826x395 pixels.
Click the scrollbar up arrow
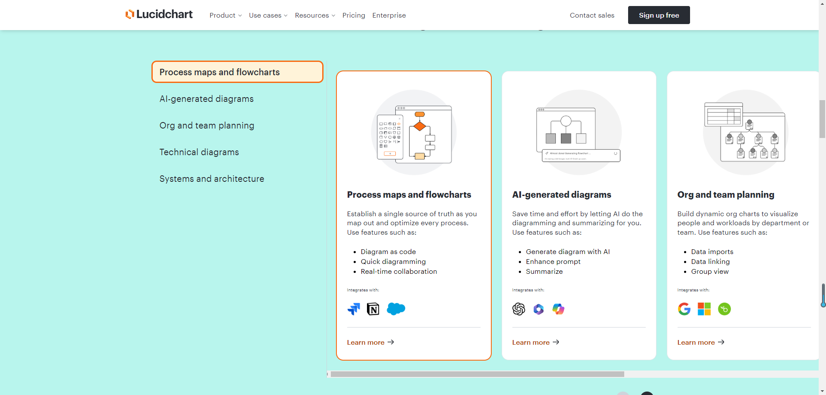tap(822, 3)
